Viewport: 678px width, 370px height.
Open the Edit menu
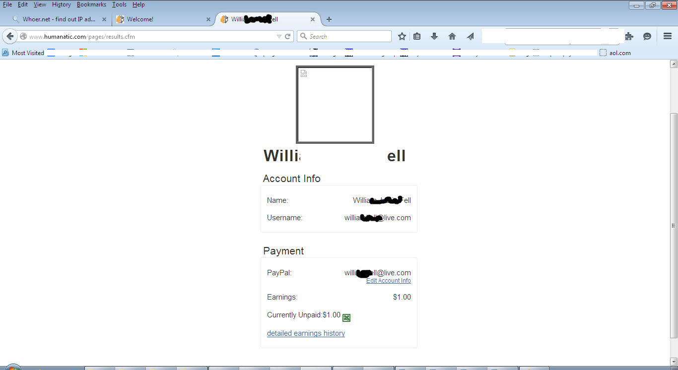coord(23,4)
